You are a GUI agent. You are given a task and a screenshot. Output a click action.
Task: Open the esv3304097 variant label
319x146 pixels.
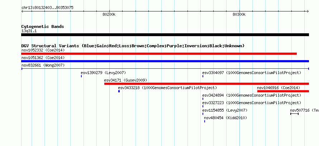252,73
